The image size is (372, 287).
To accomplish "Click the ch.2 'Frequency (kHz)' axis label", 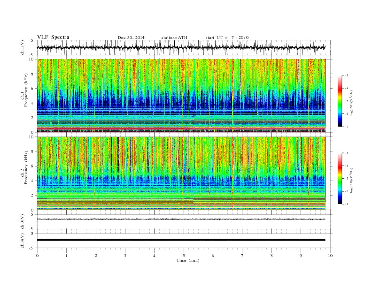I will (26, 167).
